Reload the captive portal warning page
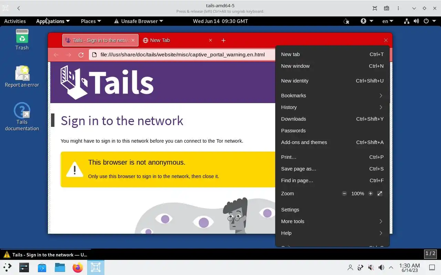Viewport: 441px width, 275px height. pos(81,55)
